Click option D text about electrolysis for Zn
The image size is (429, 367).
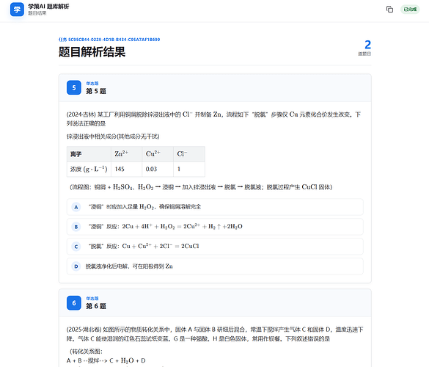[x=129, y=266]
